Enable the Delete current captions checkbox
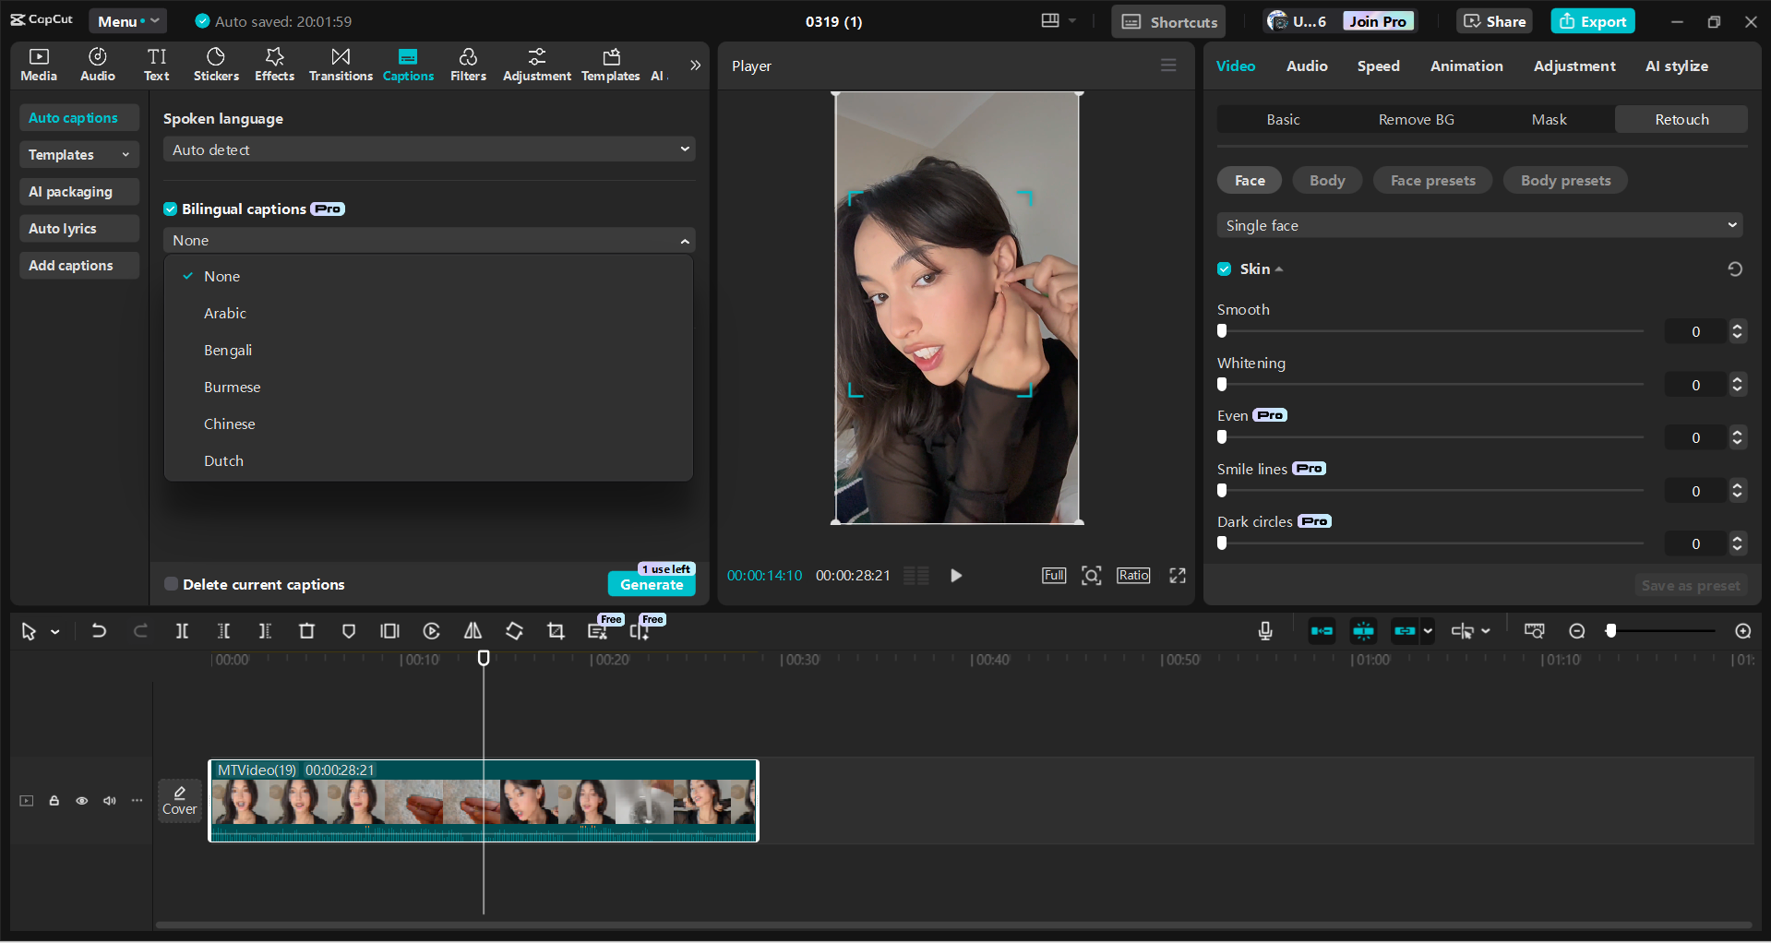This screenshot has width=1771, height=943. [x=171, y=583]
